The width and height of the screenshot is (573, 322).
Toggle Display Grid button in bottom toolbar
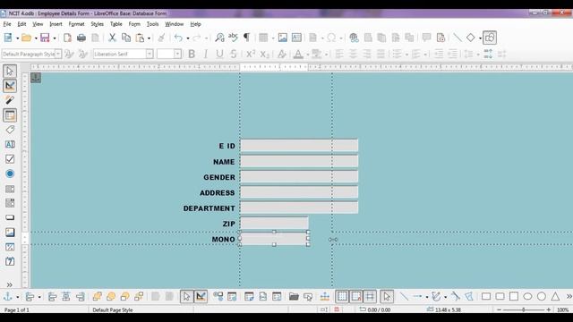342,296
